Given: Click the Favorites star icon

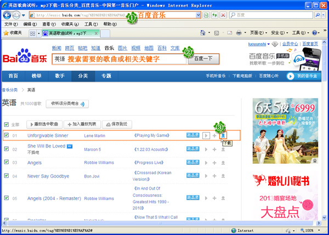Looking at the screenshot, I should click(6, 33).
